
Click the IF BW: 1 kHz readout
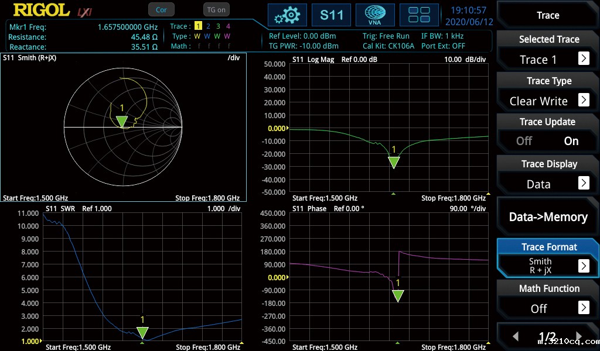point(442,36)
